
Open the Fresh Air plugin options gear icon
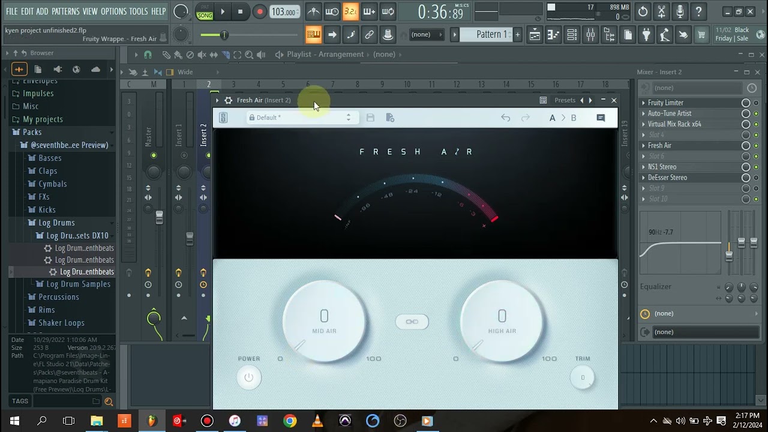[228, 100]
